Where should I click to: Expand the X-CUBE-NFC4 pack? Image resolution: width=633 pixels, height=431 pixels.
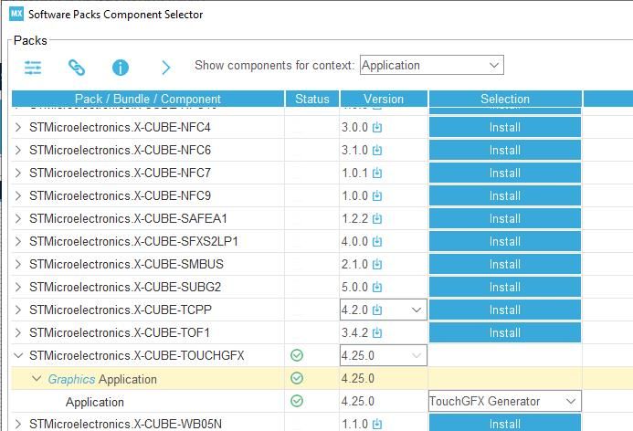click(17, 128)
